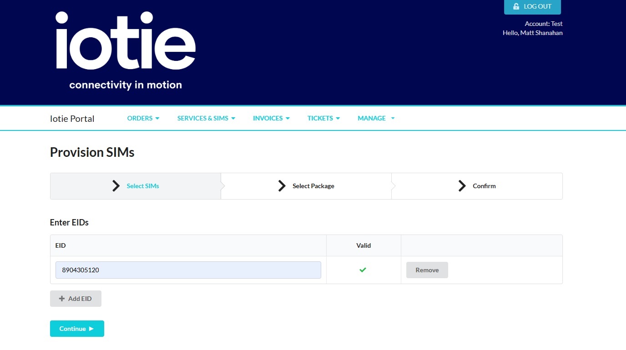Viewport: 626px width, 350px height.
Task: Click the green valid checkmark
Action: (363, 270)
